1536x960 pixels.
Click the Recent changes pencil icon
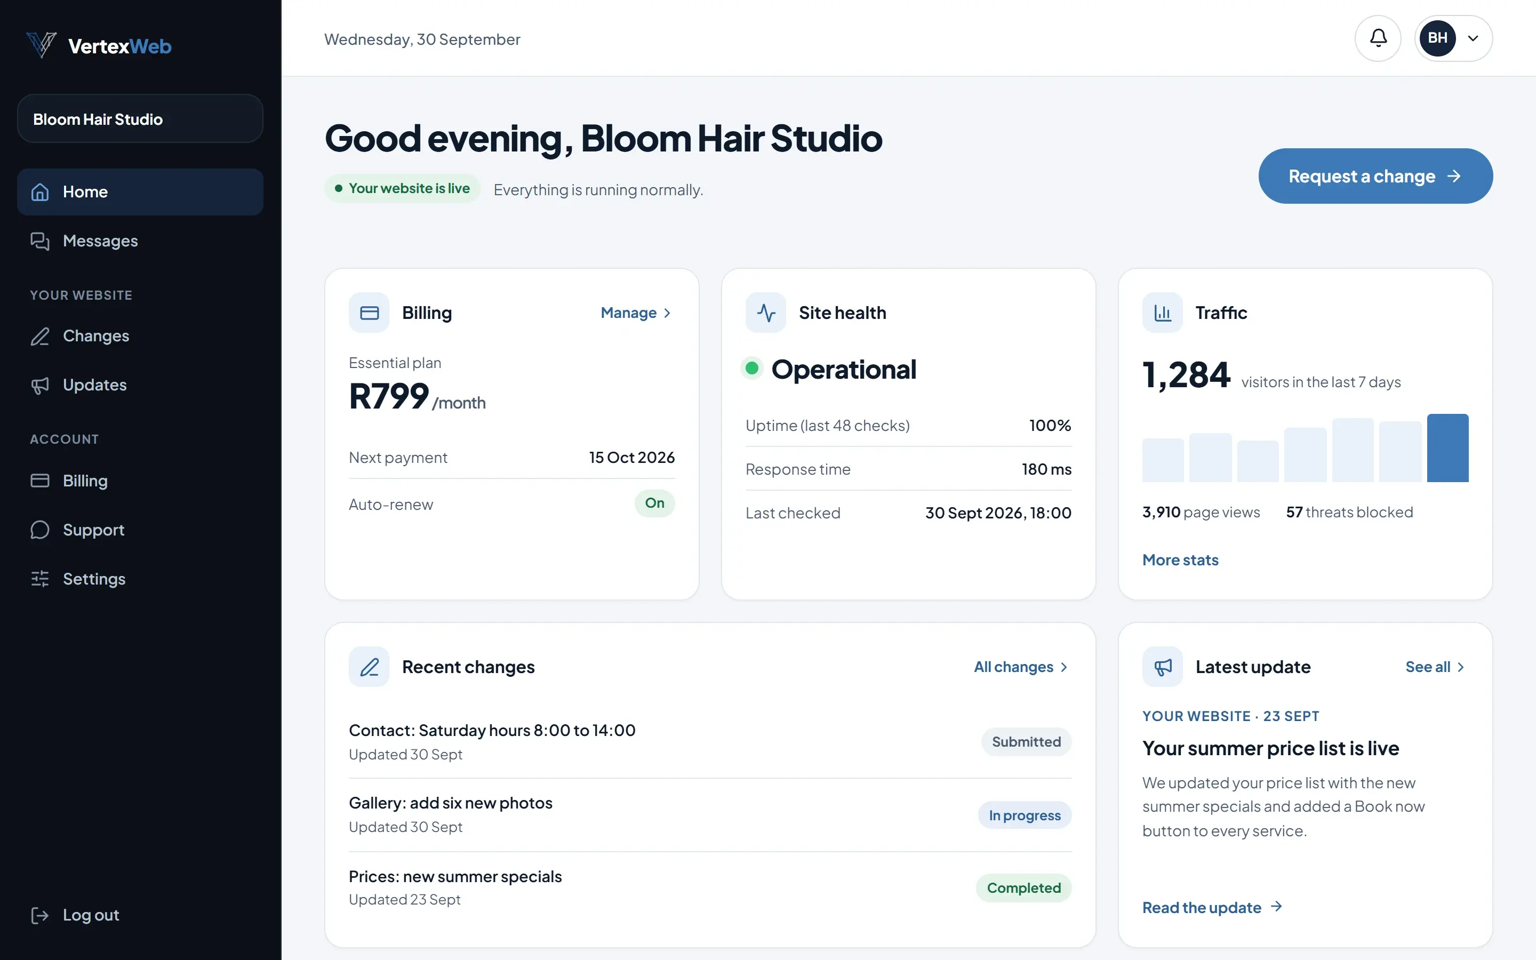(x=369, y=667)
